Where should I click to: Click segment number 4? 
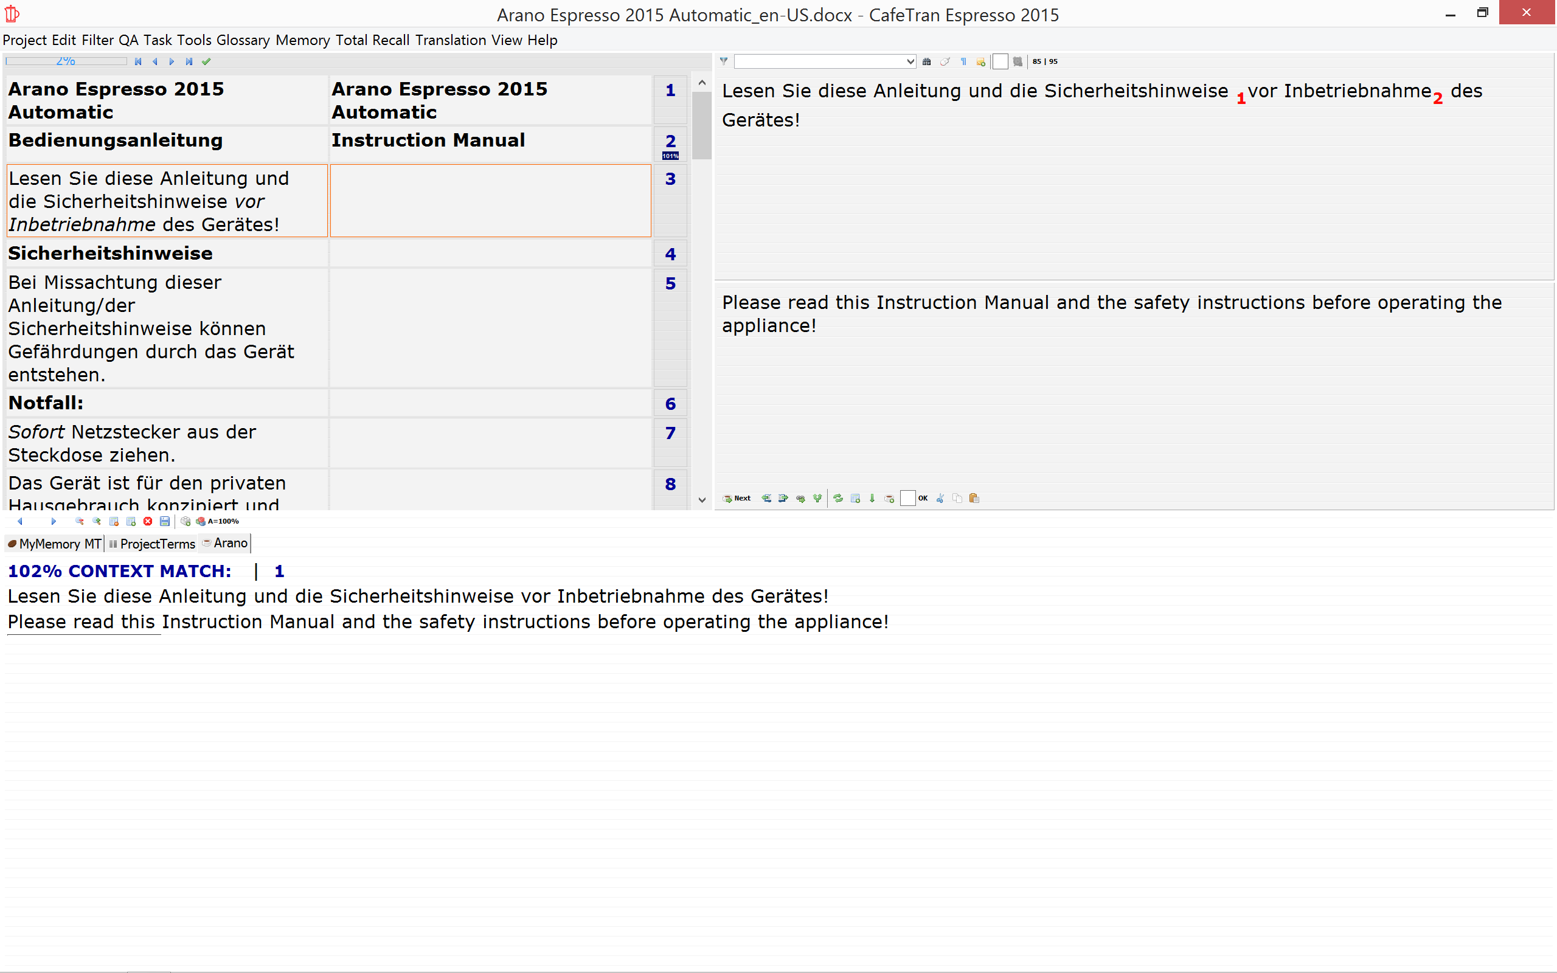coord(670,254)
